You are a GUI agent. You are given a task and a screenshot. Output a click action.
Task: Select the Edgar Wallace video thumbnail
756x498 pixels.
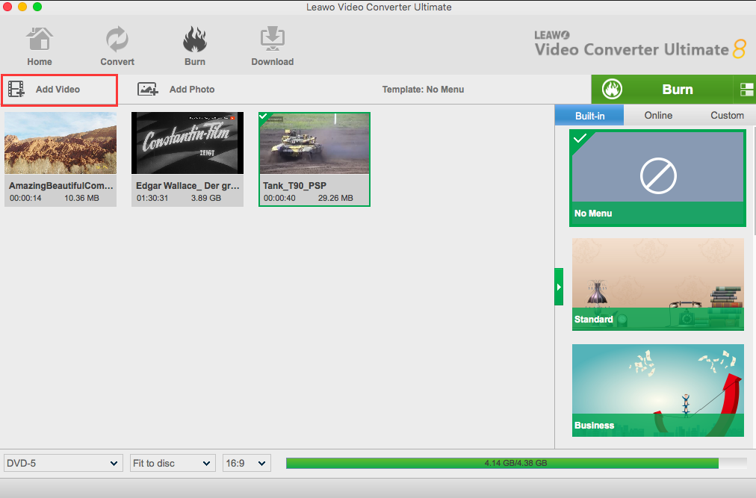(x=188, y=143)
